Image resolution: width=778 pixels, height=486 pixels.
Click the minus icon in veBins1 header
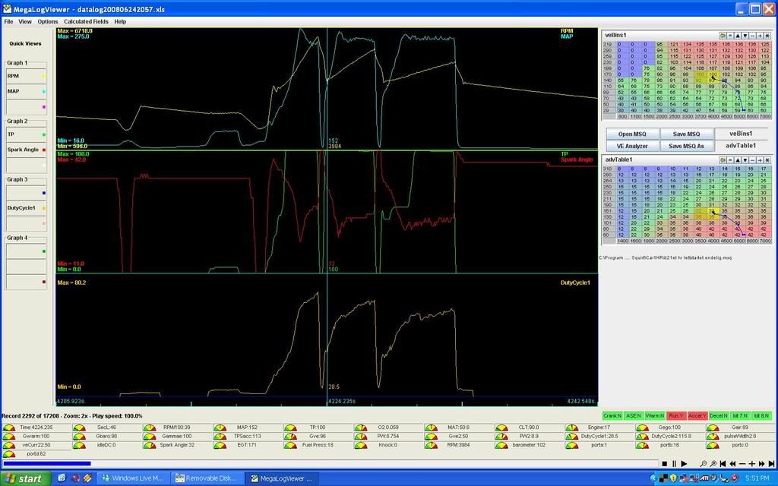pyautogui.click(x=753, y=36)
